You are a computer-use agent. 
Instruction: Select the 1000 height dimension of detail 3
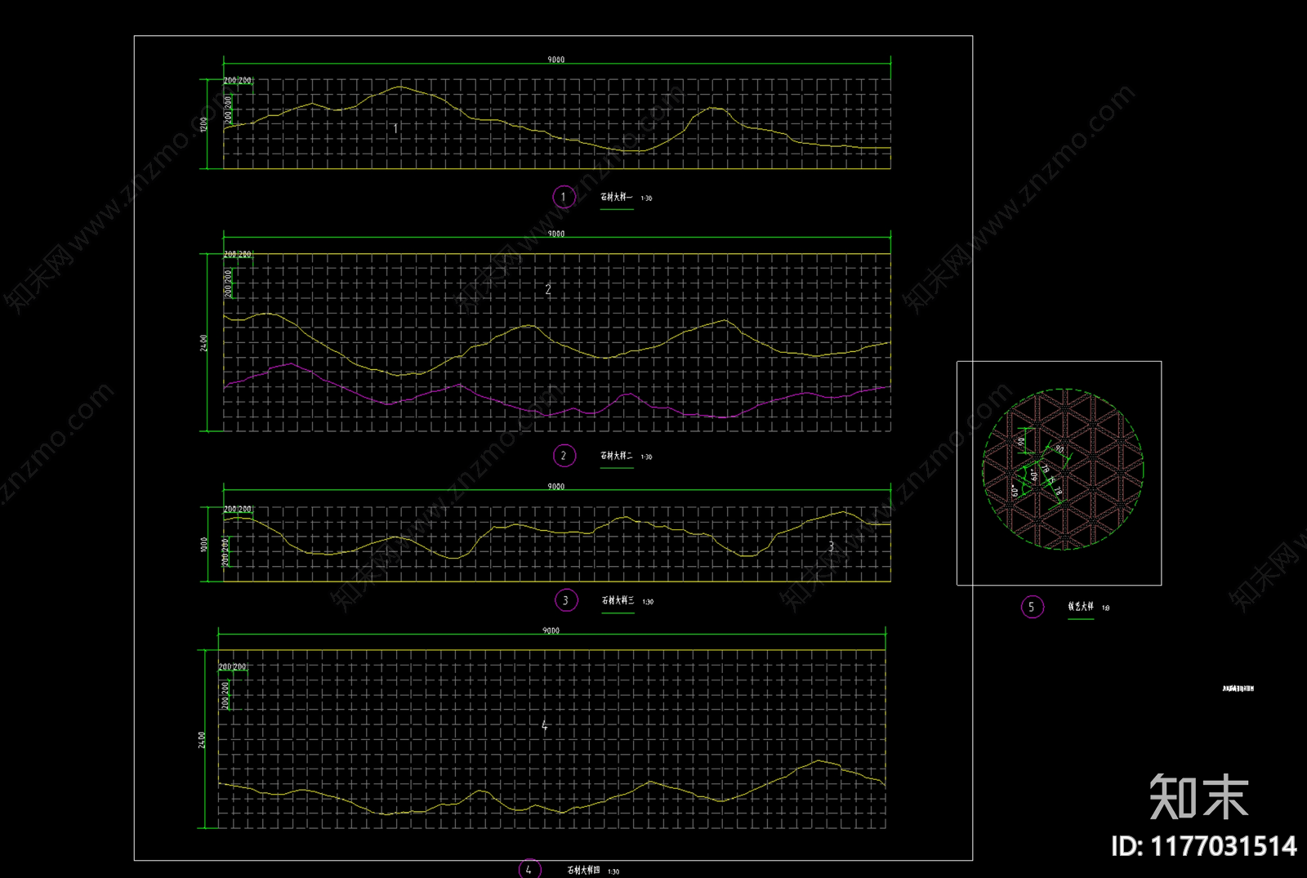pos(204,544)
